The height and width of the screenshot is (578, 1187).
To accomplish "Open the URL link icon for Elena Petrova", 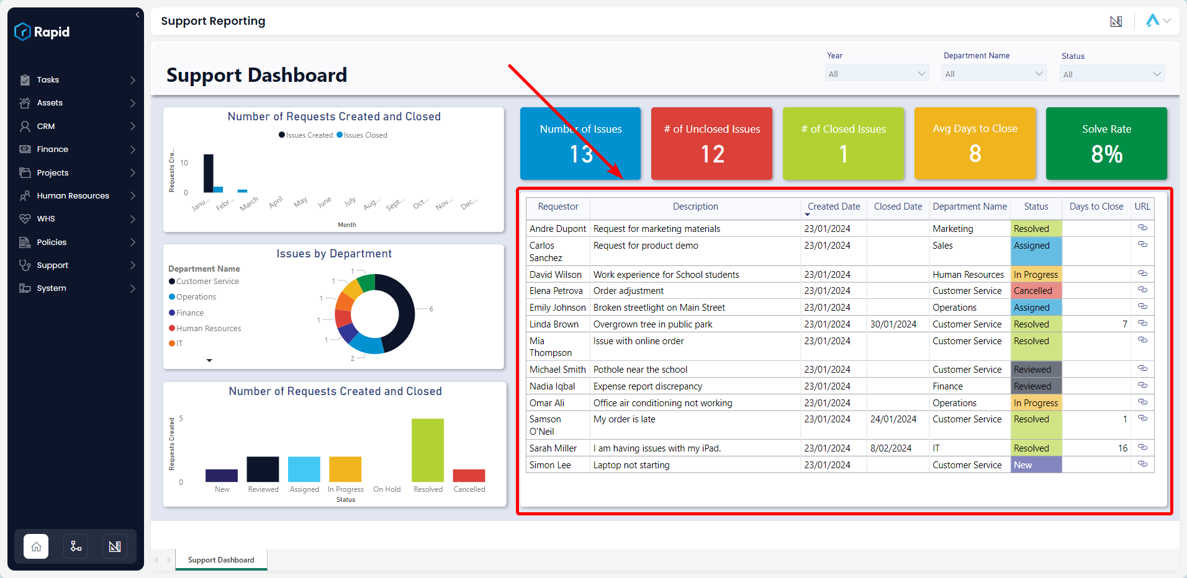I will [1142, 290].
